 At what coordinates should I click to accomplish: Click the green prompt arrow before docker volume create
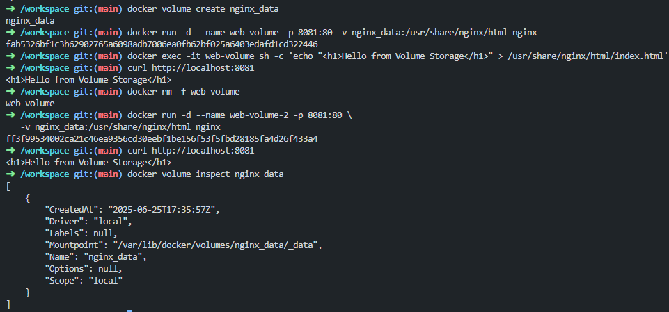10,9
